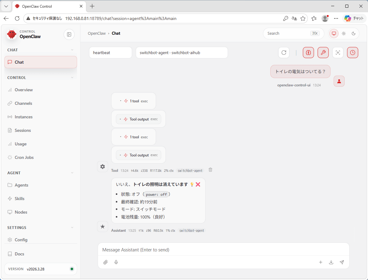Open the tab search chevron dropdown
The image size is (368, 280).
[x=6, y=6]
